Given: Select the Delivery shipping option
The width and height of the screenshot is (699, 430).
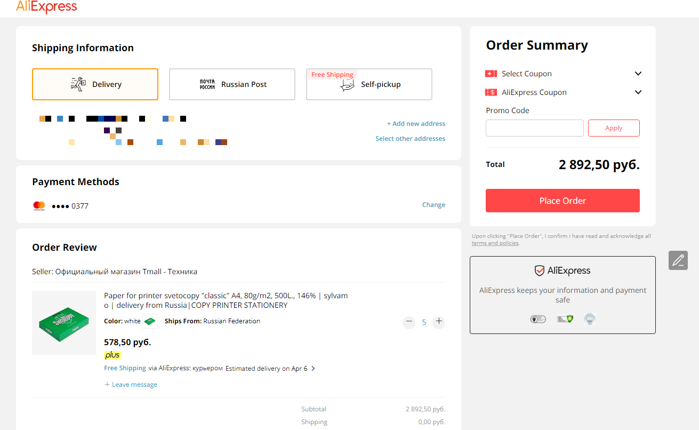Looking at the screenshot, I should (x=95, y=84).
